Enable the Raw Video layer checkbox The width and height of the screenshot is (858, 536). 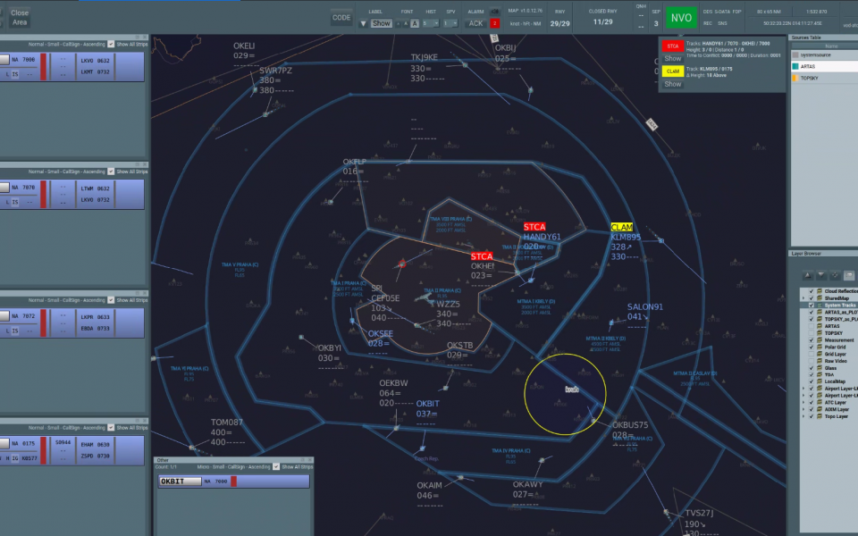(812, 361)
